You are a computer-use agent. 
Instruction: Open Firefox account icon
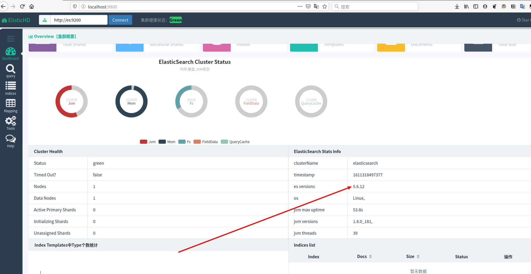pos(485,6)
